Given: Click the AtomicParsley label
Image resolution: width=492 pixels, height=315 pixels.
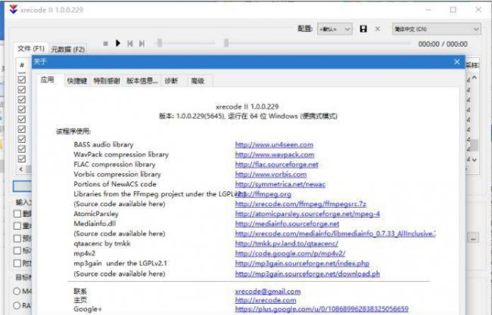Looking at the screenshot, I should pos(96,215).
